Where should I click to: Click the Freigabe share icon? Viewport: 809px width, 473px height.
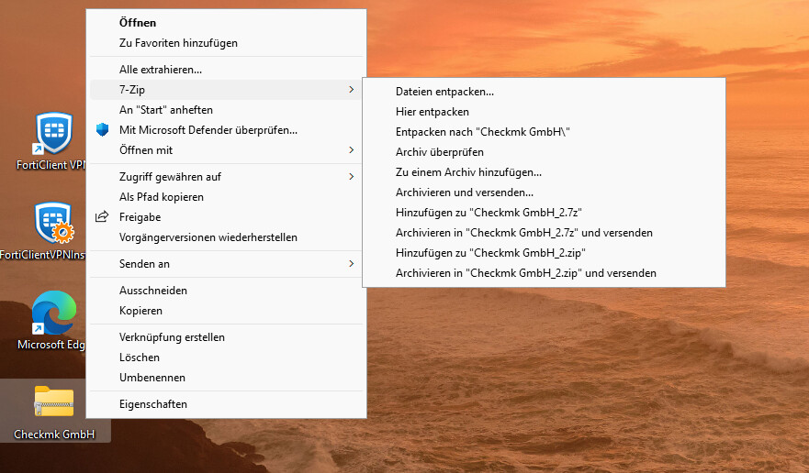(102, 217)
